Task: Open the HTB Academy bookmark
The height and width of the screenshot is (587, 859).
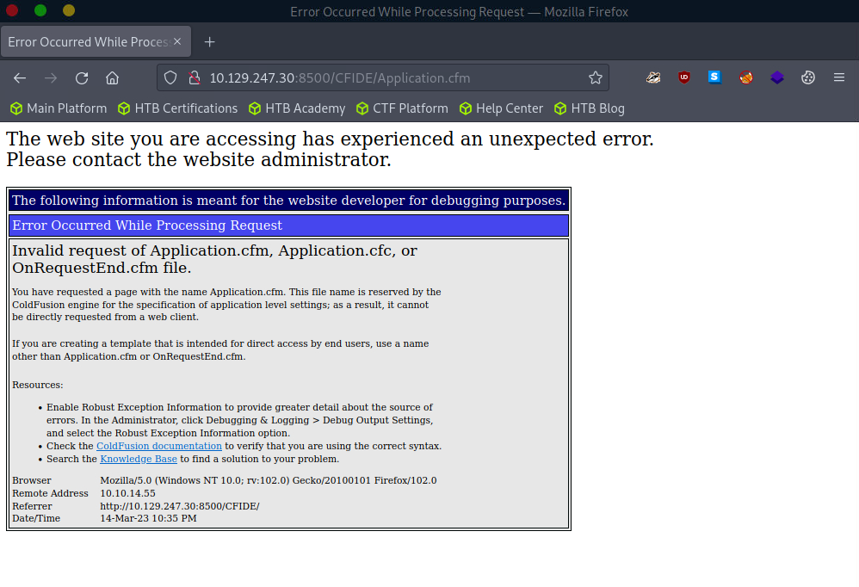Action: point(296,108)
